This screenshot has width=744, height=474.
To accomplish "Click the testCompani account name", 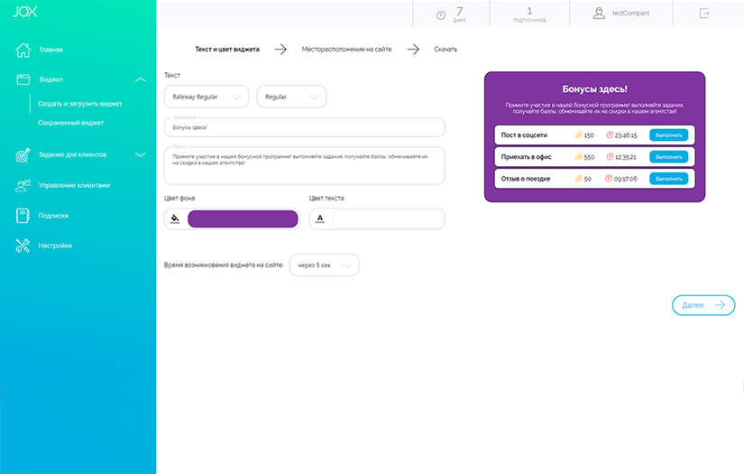I will click(x=630, y=14).
